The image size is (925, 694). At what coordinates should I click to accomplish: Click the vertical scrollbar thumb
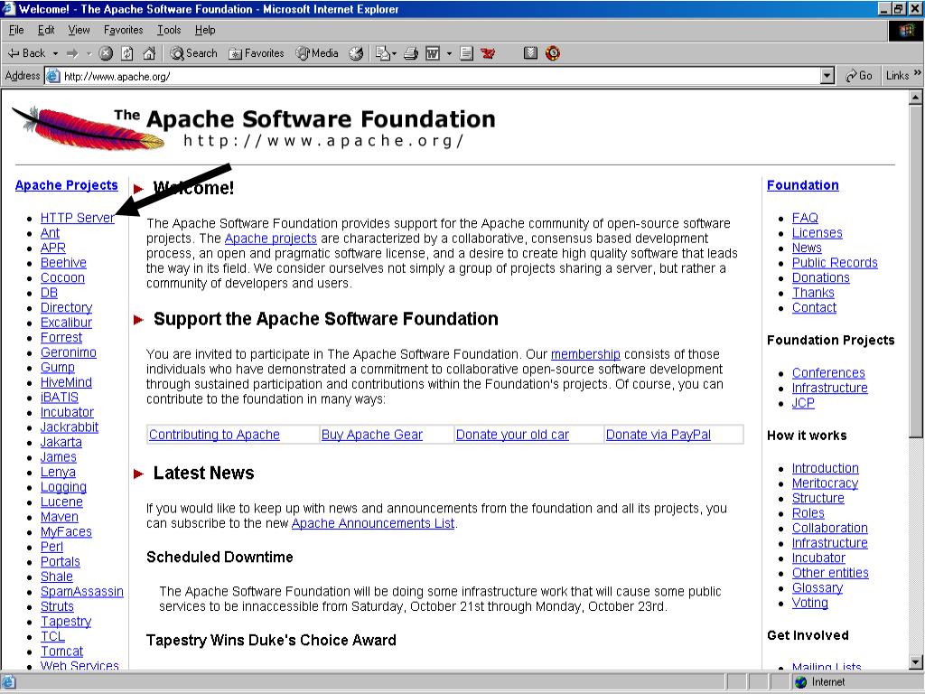pos(916,271)
